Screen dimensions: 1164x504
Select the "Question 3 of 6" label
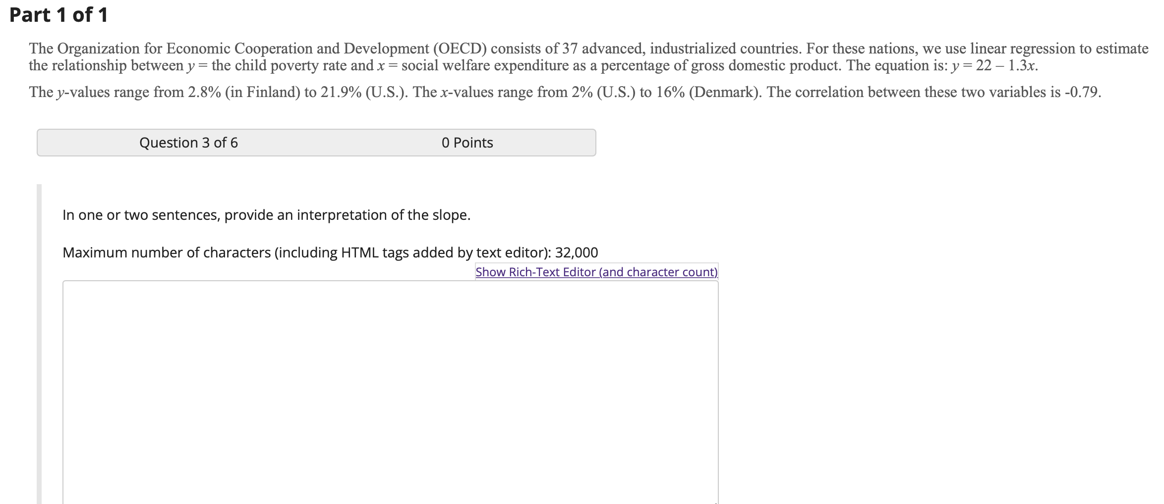coord(188,143)
